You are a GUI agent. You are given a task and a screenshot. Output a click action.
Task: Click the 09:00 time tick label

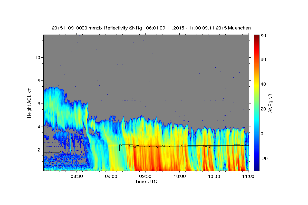tap(111, 176)
